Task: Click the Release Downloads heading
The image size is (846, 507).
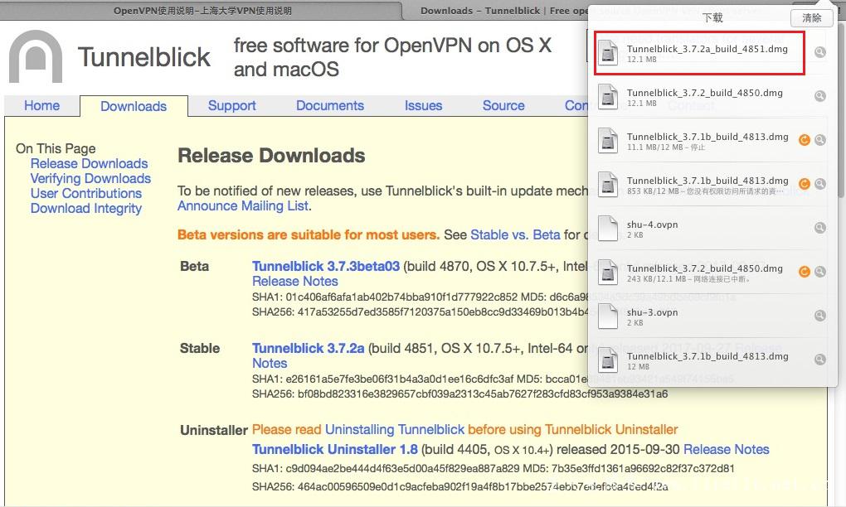Action: [x=271, y=156]
